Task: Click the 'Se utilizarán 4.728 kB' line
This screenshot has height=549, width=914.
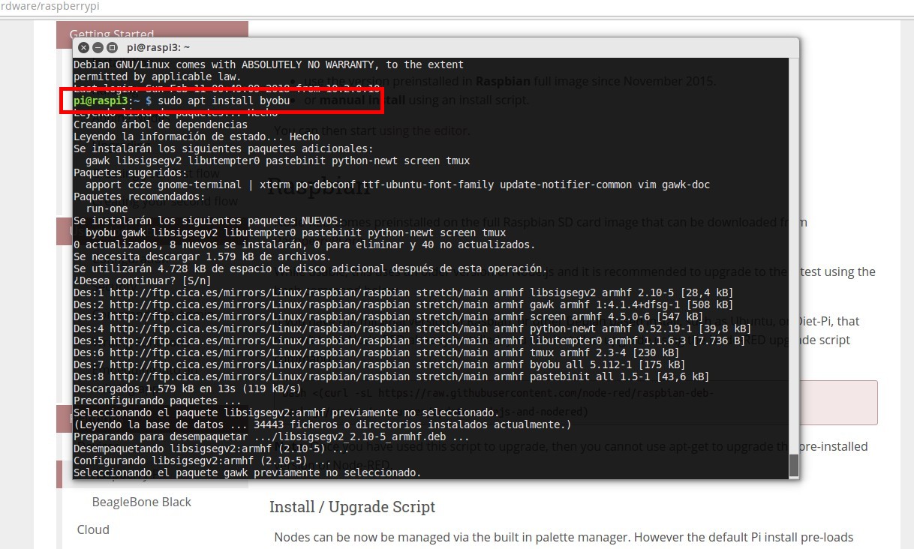Action: 311,268
